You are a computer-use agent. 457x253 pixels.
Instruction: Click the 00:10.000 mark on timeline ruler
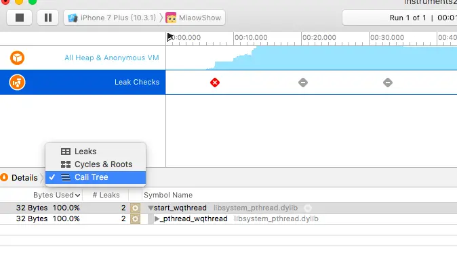251,37
